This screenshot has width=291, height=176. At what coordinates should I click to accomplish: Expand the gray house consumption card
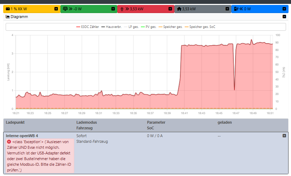coord(227,9)
